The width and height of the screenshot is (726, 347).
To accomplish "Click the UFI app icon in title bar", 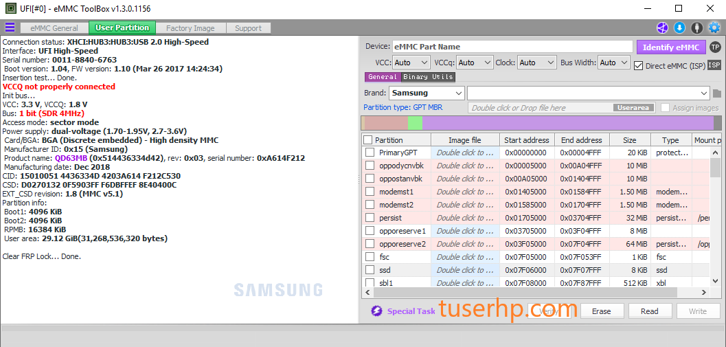I will tap(10, 9).
